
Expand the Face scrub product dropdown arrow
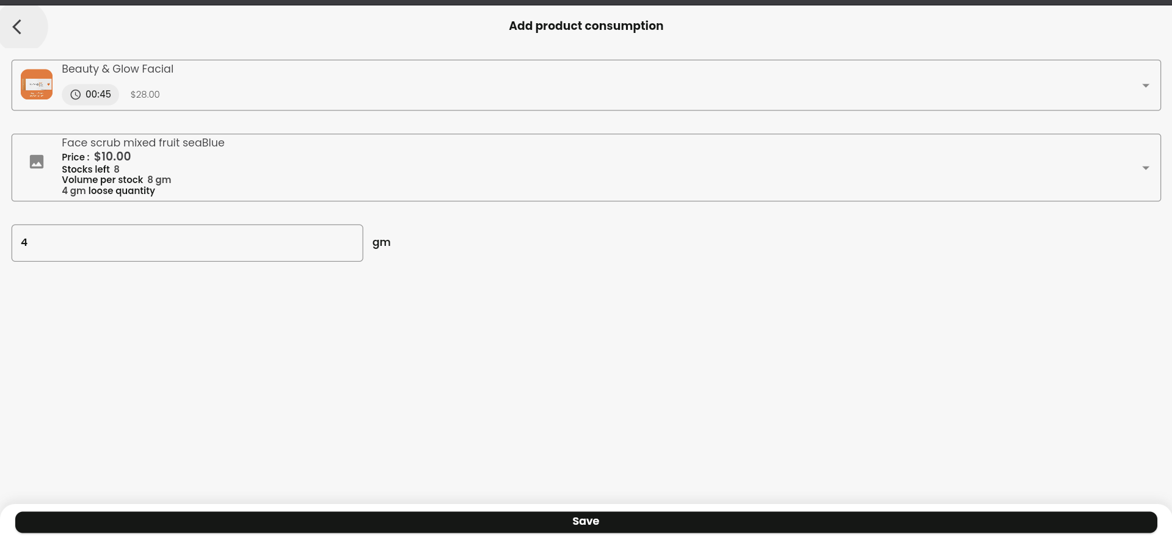[x=1146, y=168]
